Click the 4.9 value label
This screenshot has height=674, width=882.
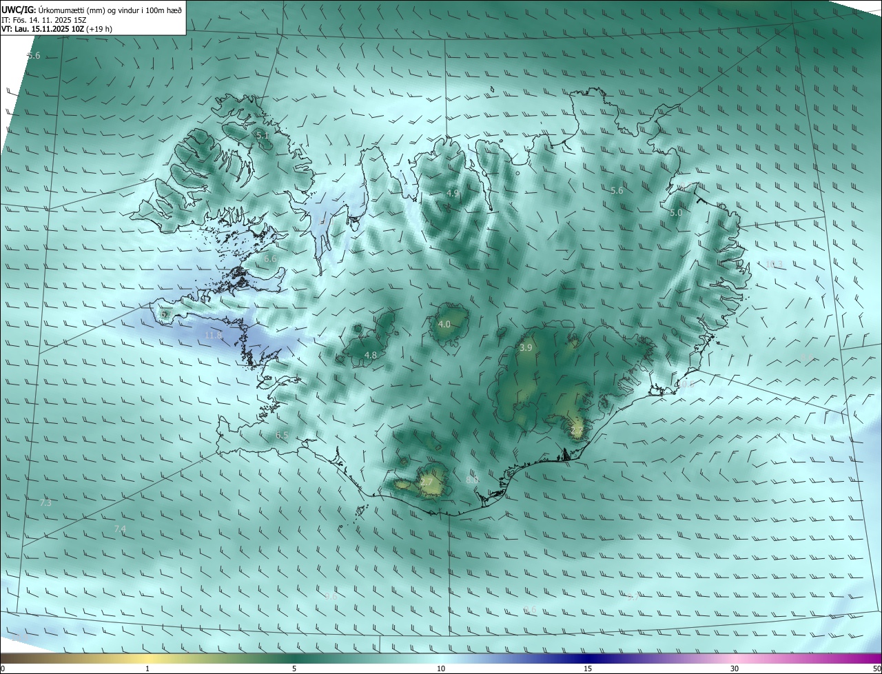click(x=452, y=194)
